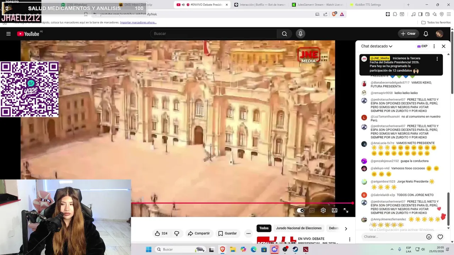
Task: Click the Windows taskbar Buscar box
Action: pos(181,249)
